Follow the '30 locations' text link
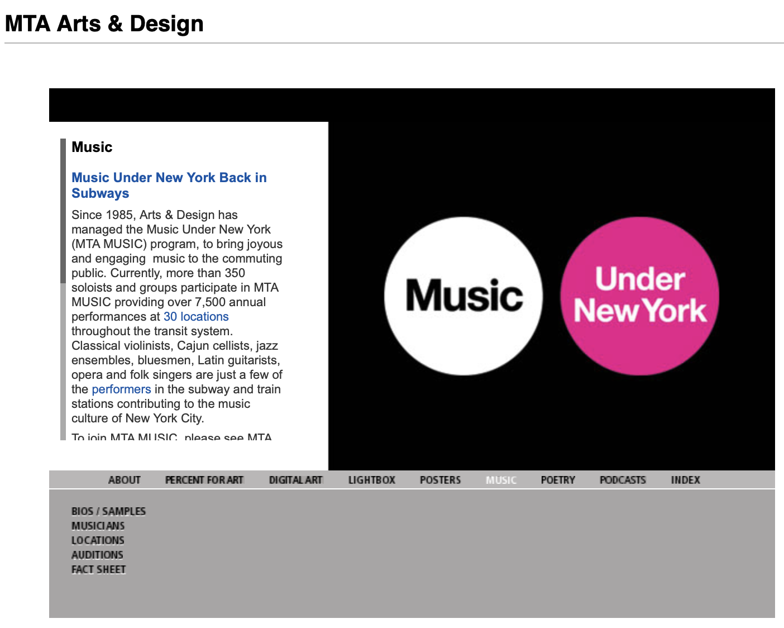The width and height of the screenshot is (784, 628). [x=196, y=317]
